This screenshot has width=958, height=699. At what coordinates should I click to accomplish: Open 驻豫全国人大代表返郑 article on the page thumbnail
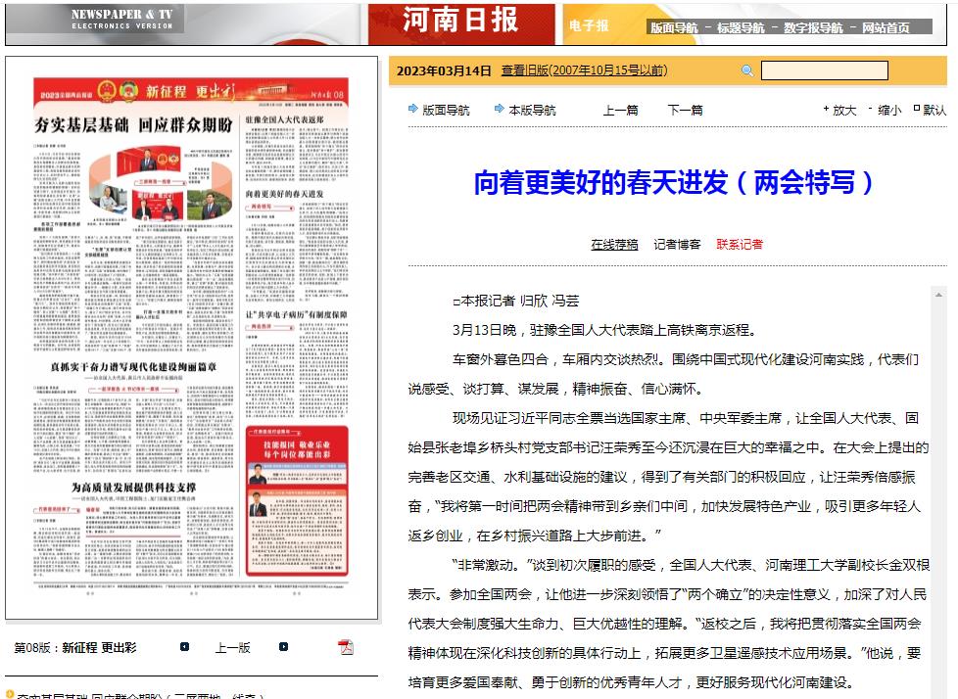[x=285, y=119]
